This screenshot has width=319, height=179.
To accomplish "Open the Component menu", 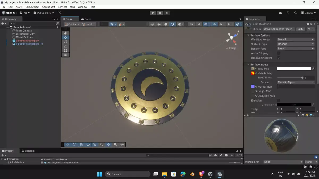I will click(x=49, y=7).
